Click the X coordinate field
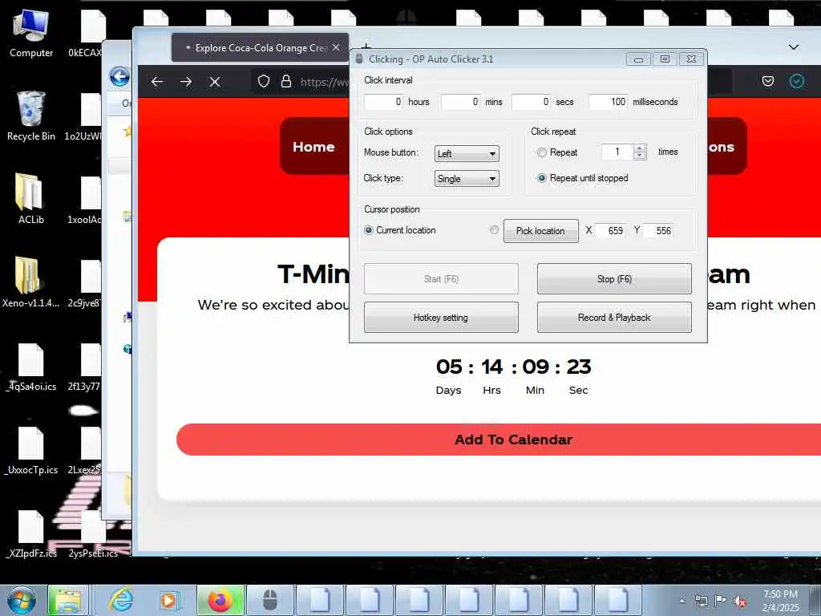This screenshot has width=821, height=616. point(610,230)
